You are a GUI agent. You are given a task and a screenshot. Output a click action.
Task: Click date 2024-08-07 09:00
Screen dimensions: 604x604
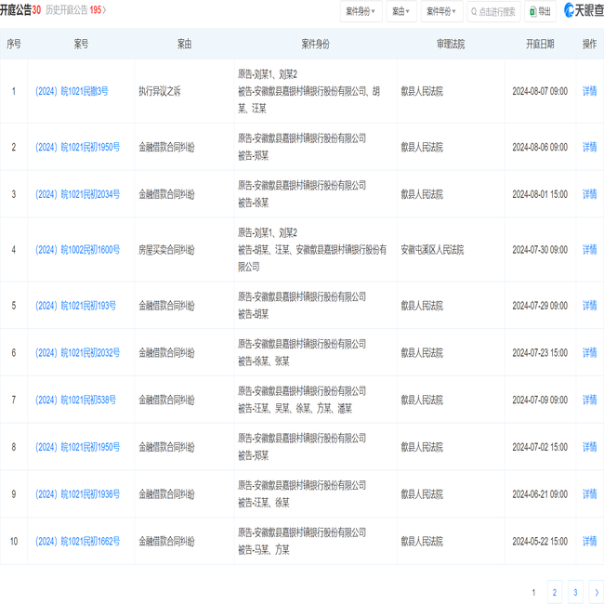click(x=540, y=91)
